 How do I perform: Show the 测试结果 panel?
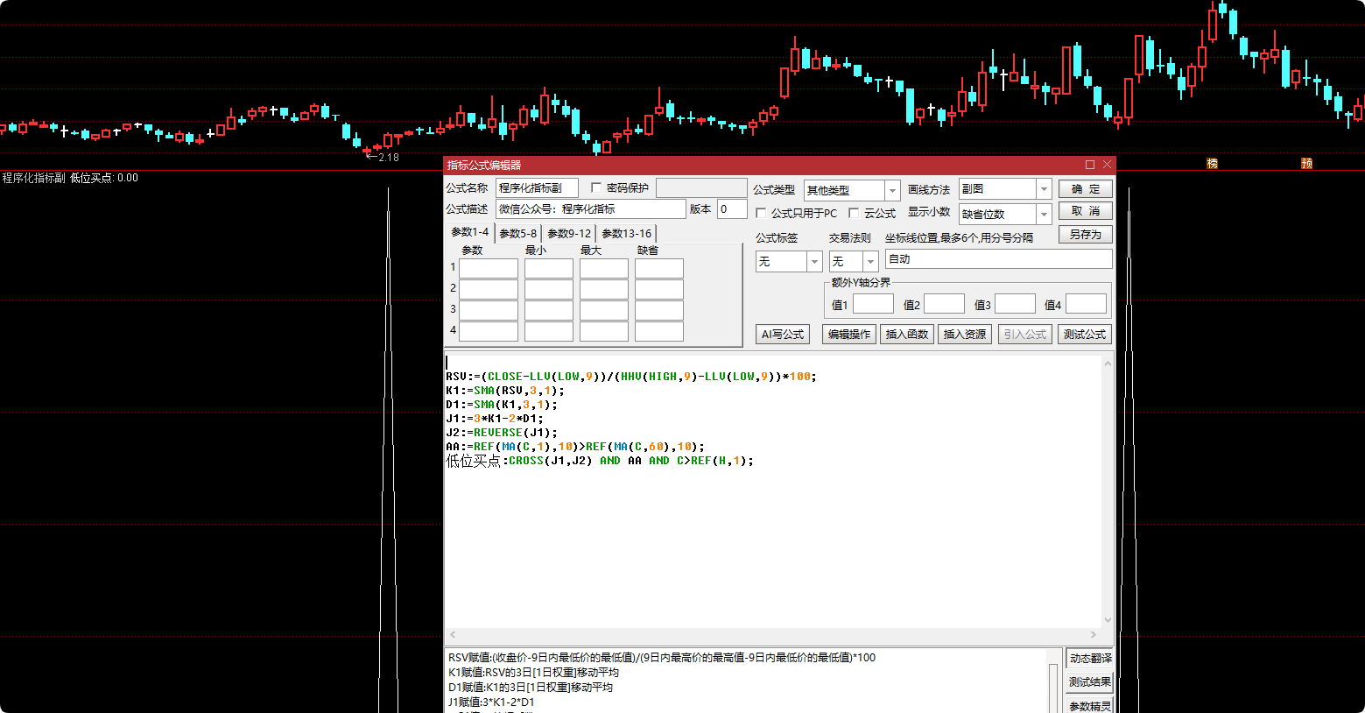tap(1090, 682)
